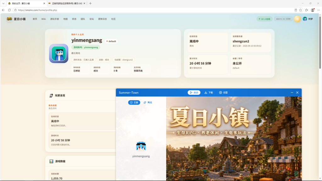Image resolution: width=322 pixels, height=181 pixels.
Task: Click the 玩家总览 section icon
Action: tap(51, 96)
